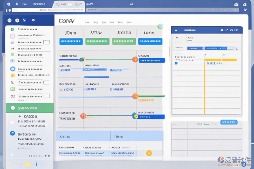Viewport: 254px width, 169px height.
Task: Click the cloud icon in top-right corner
Action: tap(245, 5)
